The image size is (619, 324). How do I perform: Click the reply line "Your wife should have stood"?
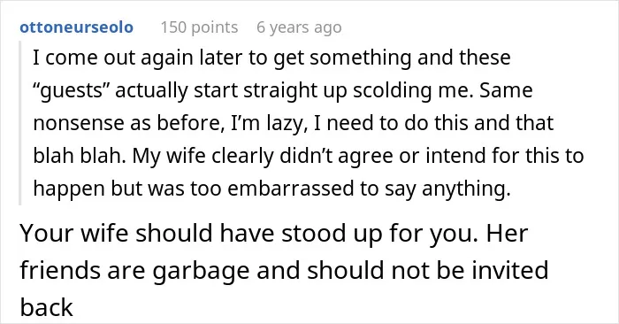click(273, 233)
